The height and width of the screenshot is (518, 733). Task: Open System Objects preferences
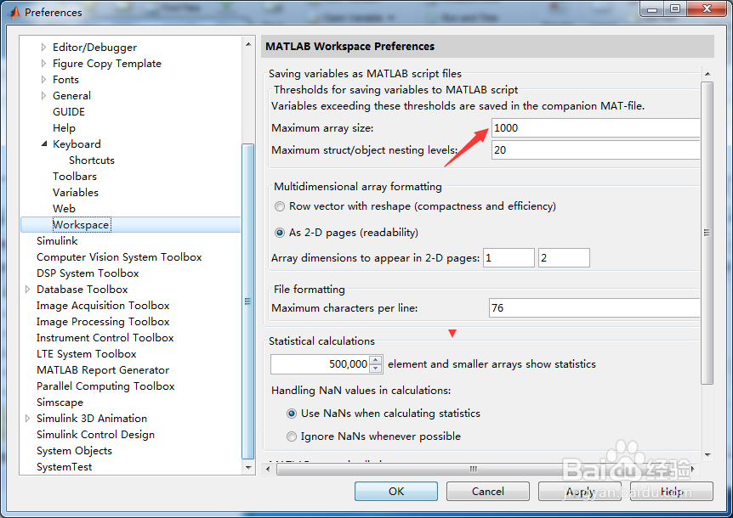pyautogui.click(x=74, y=451)
